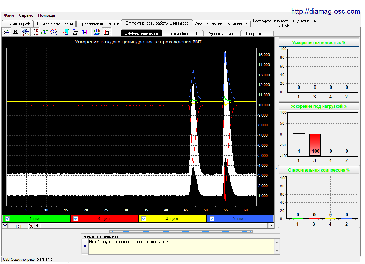The width and height of the screenshot is (365, 264).
Task: Click the 1:1 zoom scale field
Action: pos(18,226)
